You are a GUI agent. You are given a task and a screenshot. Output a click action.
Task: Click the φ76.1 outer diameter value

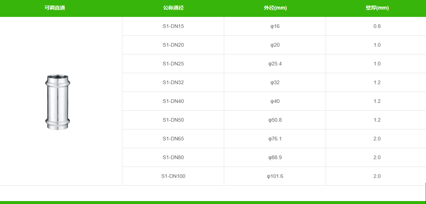(x=275, y=139)
